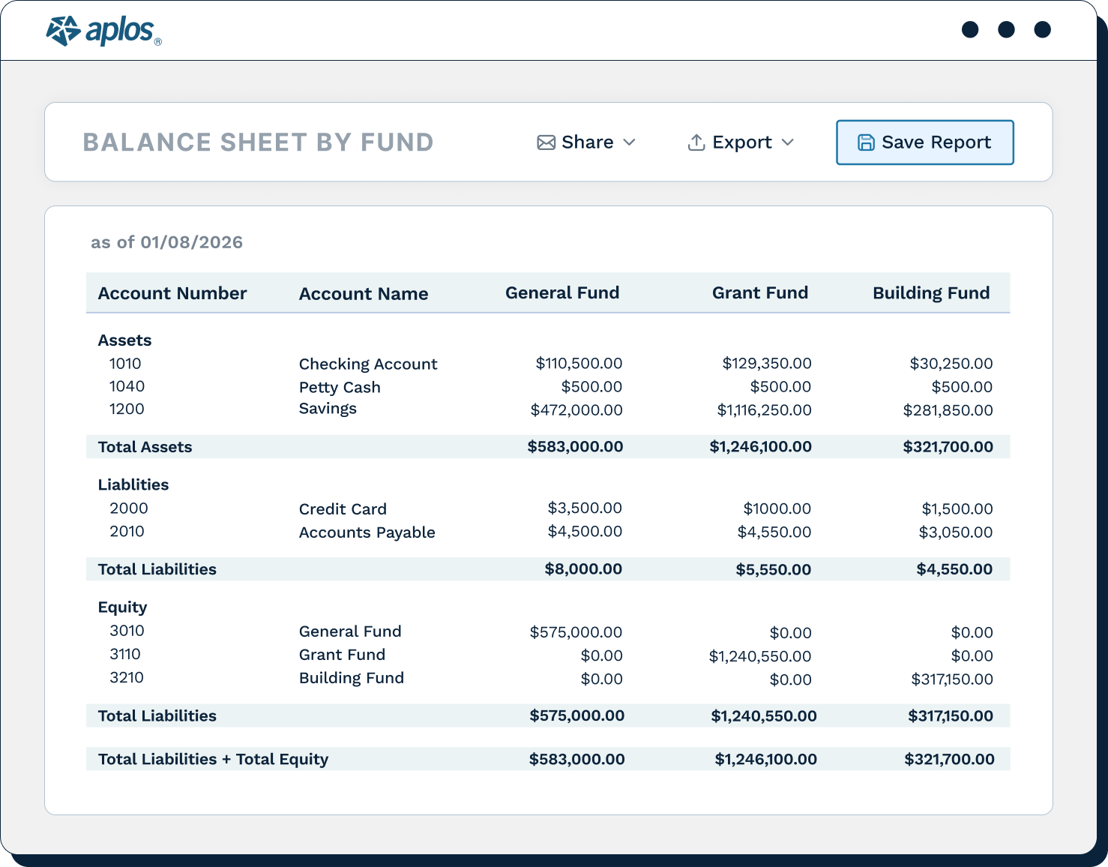Viewport: 1108px width, 867px height.
Task: Click the floppy disk save icon
Action: (x=866, y=142)
